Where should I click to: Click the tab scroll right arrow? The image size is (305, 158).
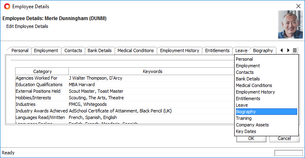click(288, 50)
